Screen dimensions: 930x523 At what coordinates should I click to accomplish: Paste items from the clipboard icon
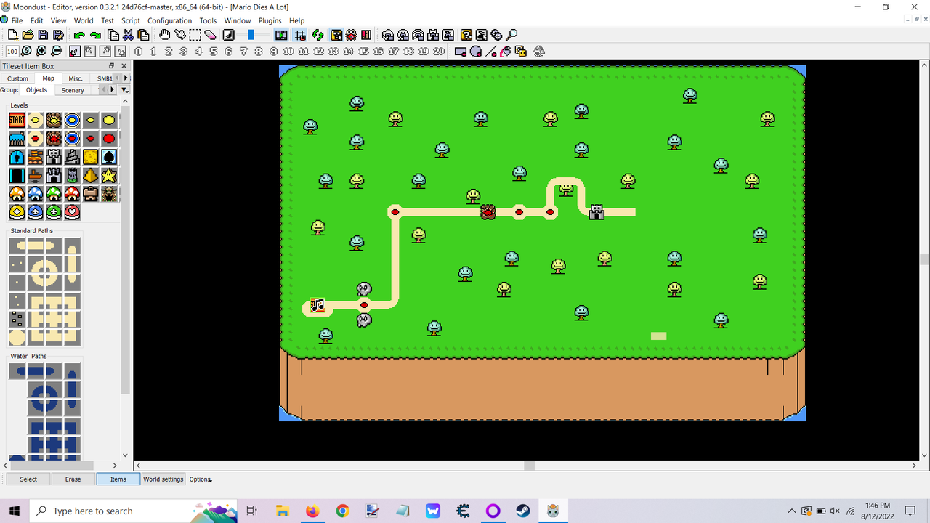tap(144, 35)
